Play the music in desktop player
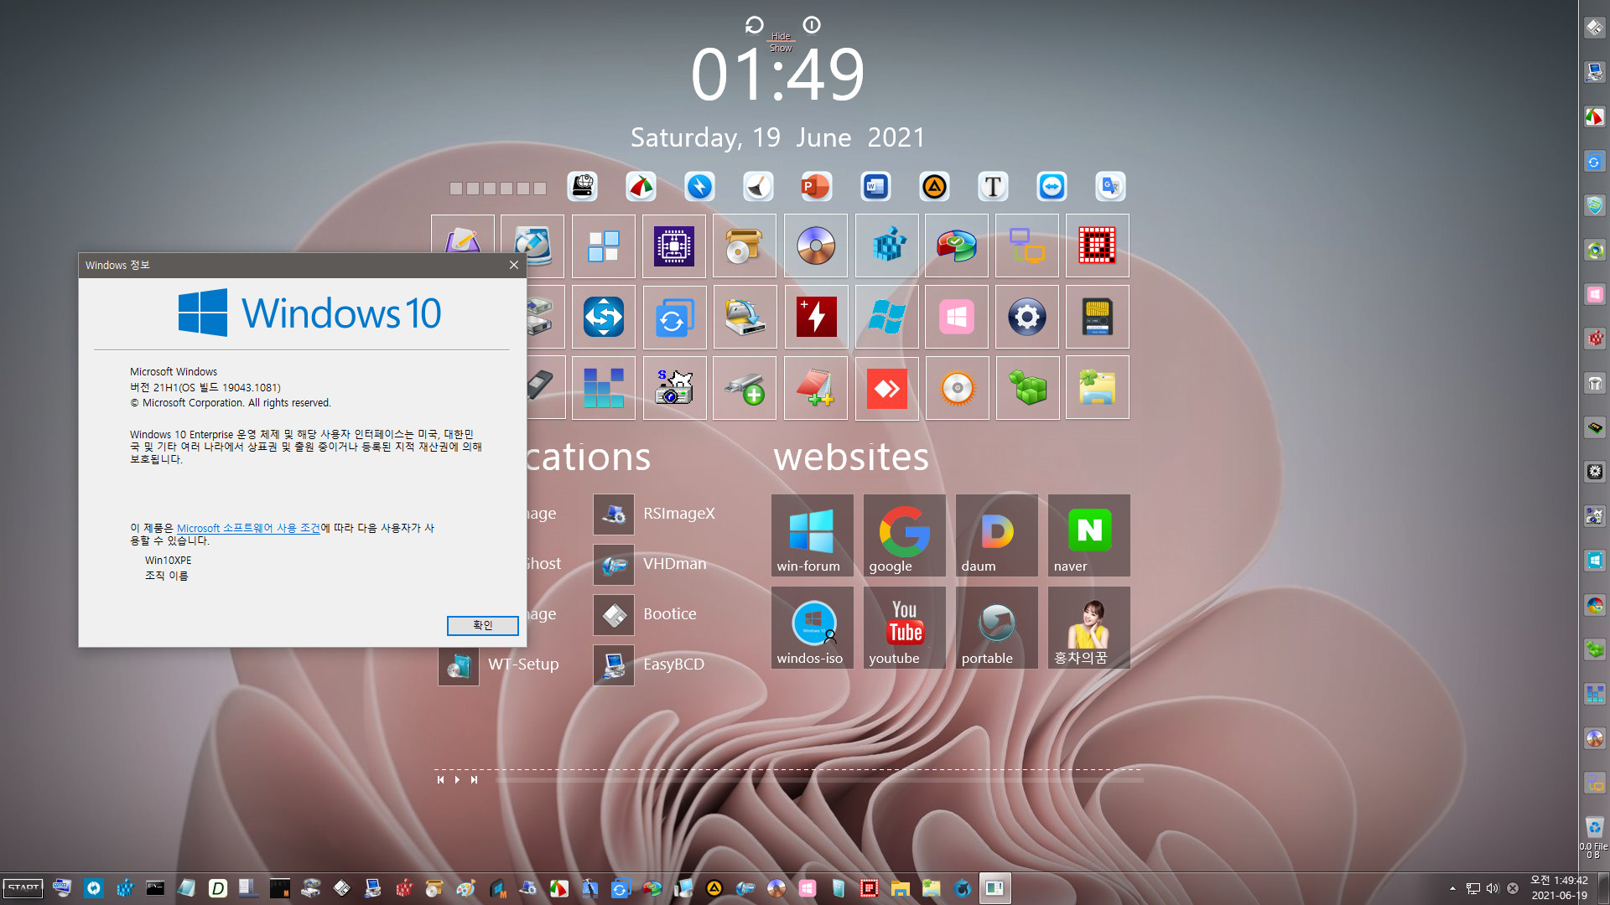Viewport: 1610px width, 905px height. click(x=457, y=780)
